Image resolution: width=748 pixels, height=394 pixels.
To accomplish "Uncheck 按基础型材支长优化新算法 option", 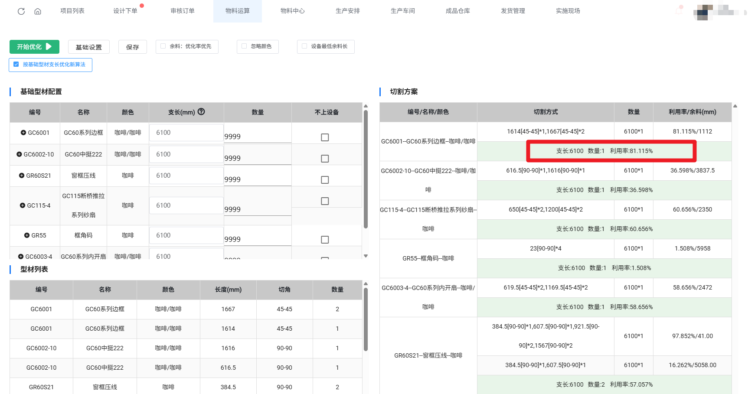I will coord(16,65).
